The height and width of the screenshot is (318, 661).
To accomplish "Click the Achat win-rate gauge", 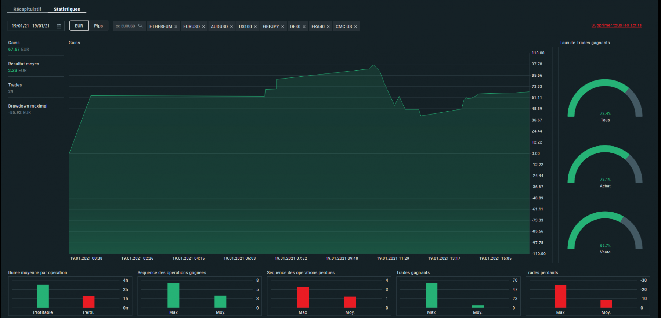I will click(605, 165).
